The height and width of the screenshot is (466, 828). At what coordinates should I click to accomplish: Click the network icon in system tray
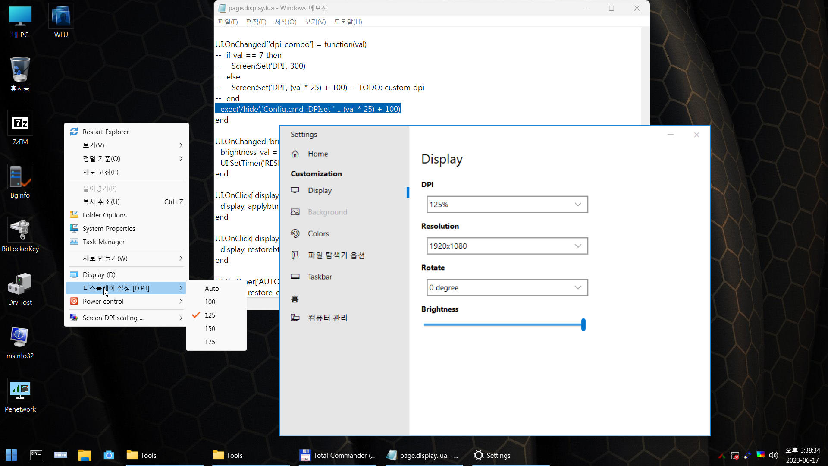point(735,455)
